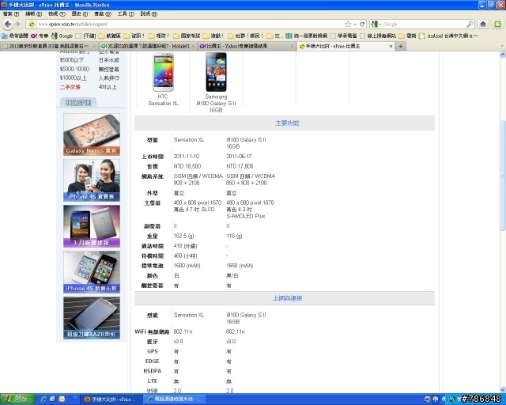Open the 檢視 (View) menu
This screenshot has height=405, width=506.
coord(57,13)
